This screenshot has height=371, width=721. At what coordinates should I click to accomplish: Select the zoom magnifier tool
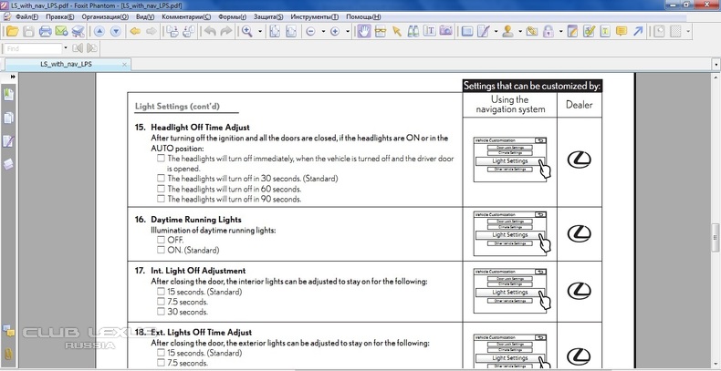pos(247,31)
